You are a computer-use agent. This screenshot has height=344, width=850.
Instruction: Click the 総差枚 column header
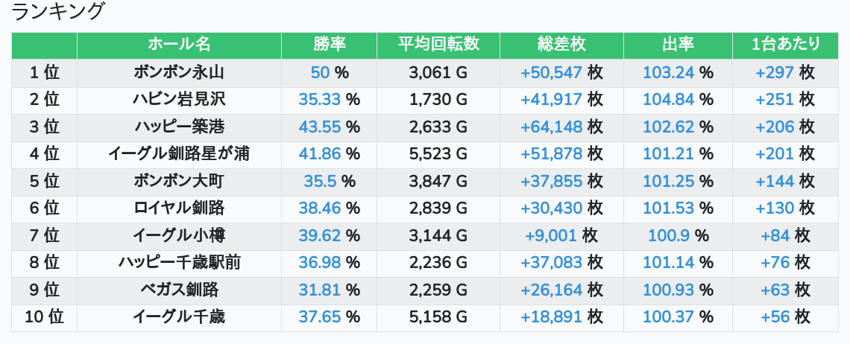pos(561,45)
